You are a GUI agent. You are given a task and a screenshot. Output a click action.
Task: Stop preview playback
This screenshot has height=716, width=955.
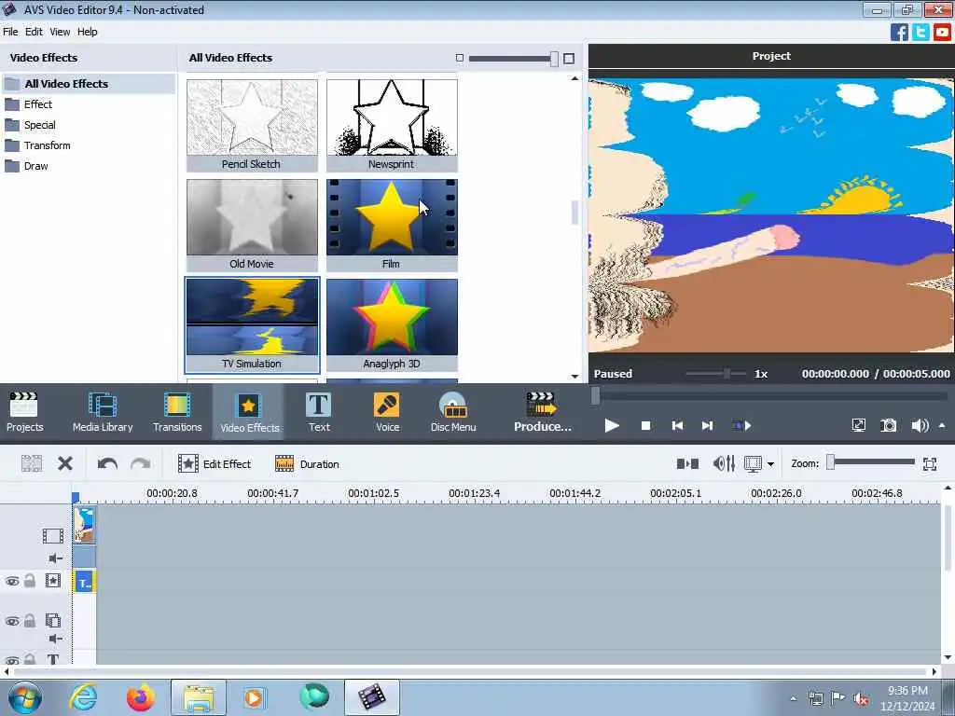(645, 425)
